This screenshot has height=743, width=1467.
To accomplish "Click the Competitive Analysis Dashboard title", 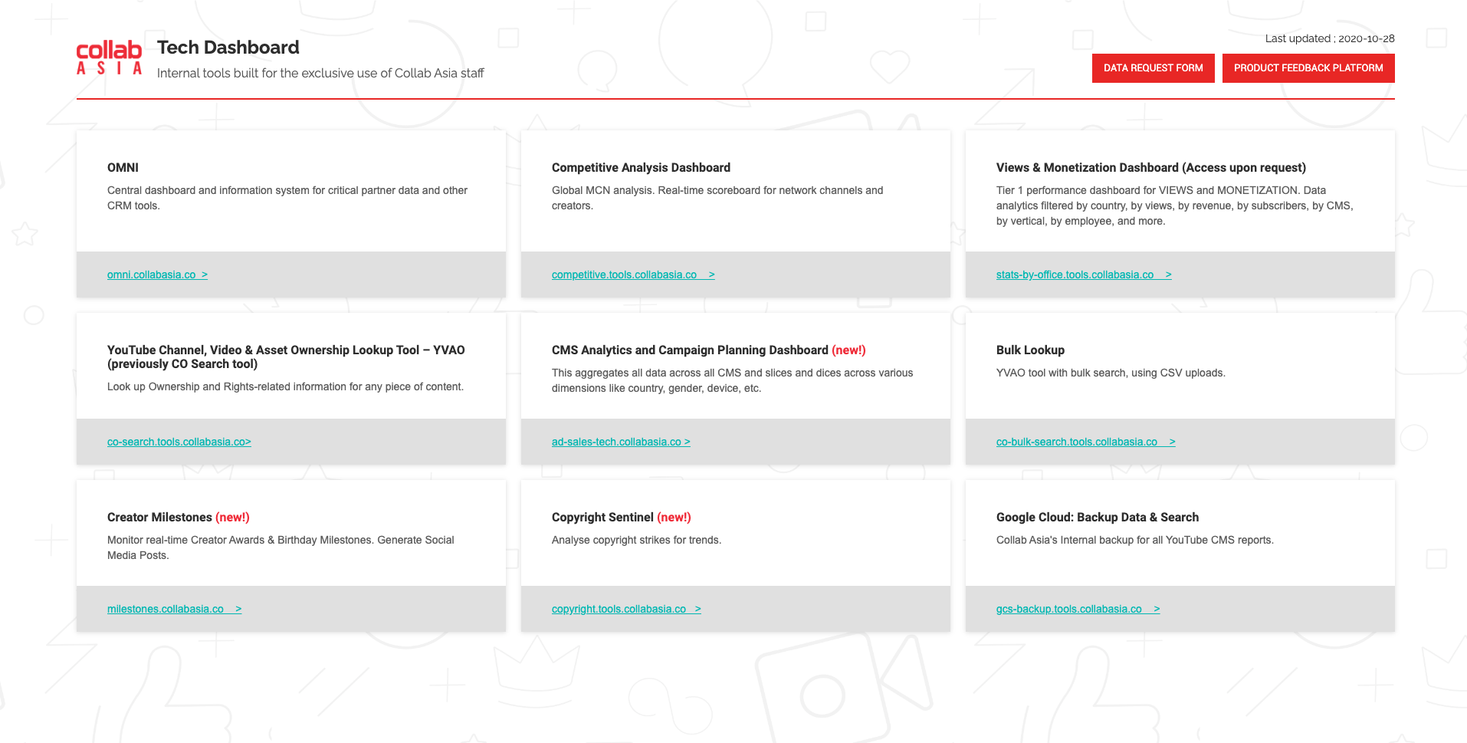I will tap(641, 168).
